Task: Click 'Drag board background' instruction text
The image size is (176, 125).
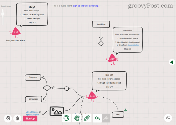Action: [x=110, y=83]
